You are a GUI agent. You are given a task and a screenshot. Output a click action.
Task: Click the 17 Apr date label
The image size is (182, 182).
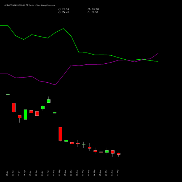(7, 173)
